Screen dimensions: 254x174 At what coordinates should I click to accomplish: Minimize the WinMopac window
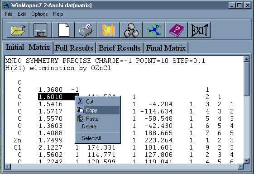coord(232,5)
